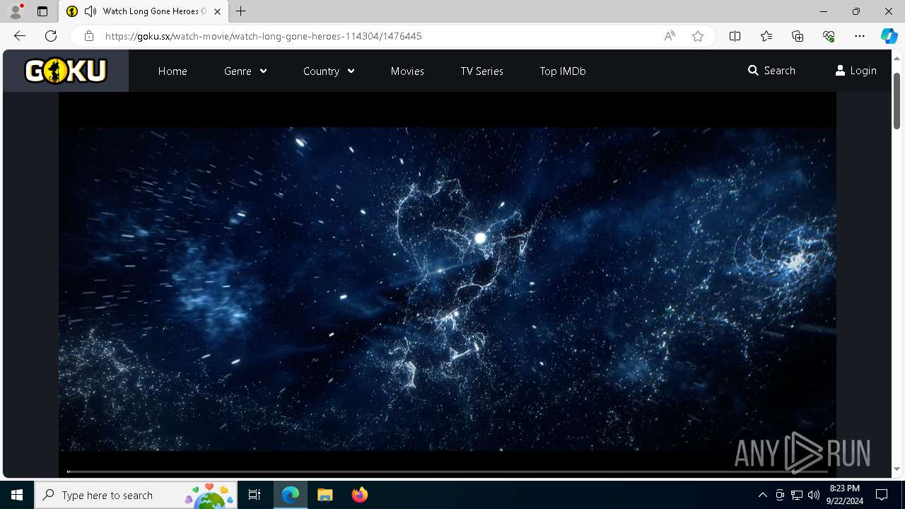
Task: Go to Home in site navigation
Action: 173,71
